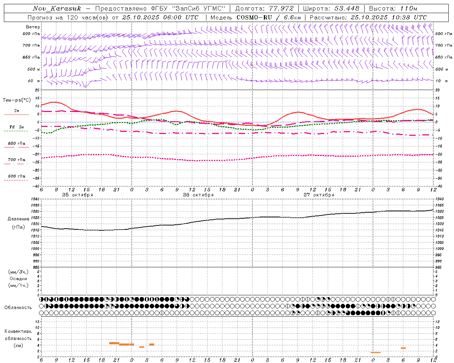
Task: Click the (мм/1ч.) precipitation unit label
Action: (x=18, y=285)
